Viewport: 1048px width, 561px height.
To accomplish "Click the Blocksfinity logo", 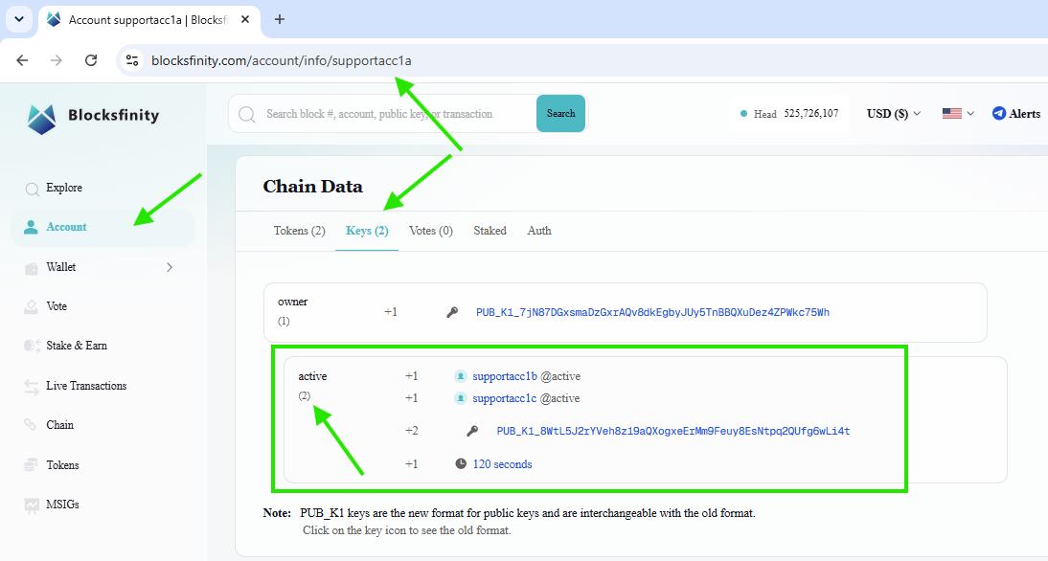I will [x=93, y=118].
